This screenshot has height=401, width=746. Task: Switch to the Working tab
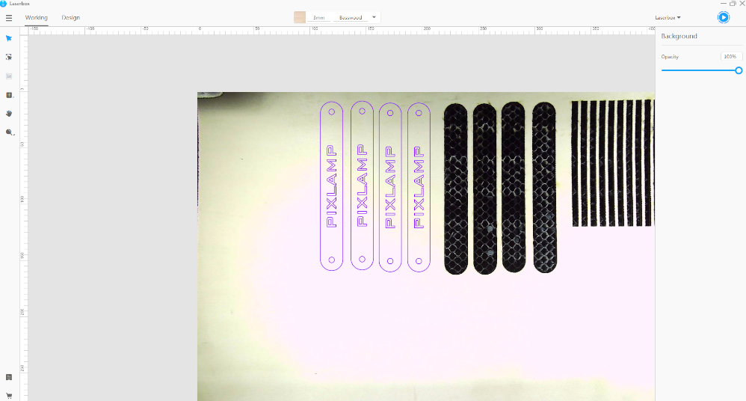[x=36, y=18]
